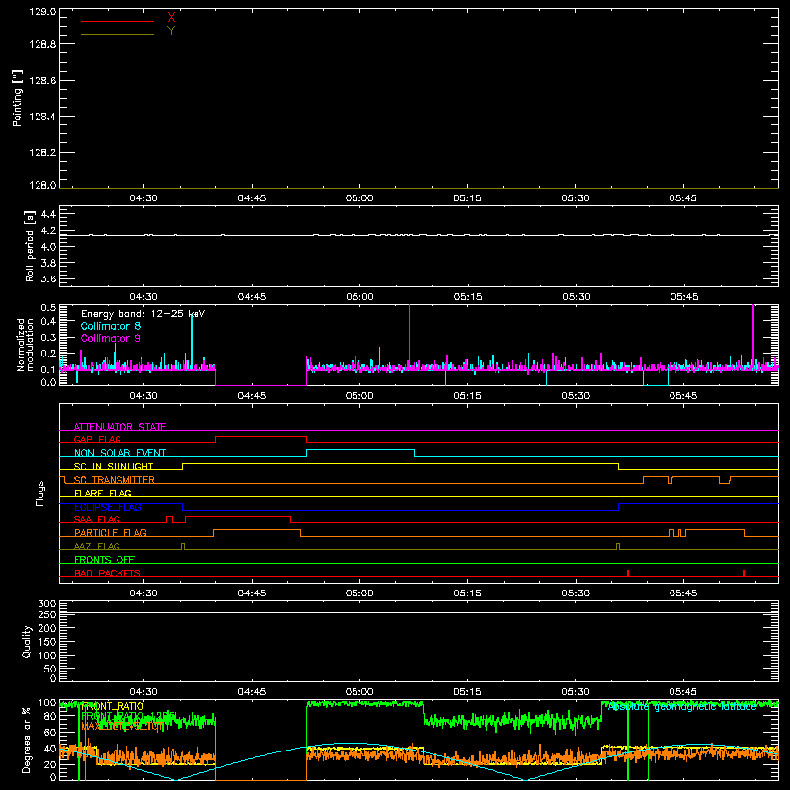Image resolution: width=790 pixels, height=790 pixels.
Task: Click the GAP_FLAG label
Action: point(97,439)
